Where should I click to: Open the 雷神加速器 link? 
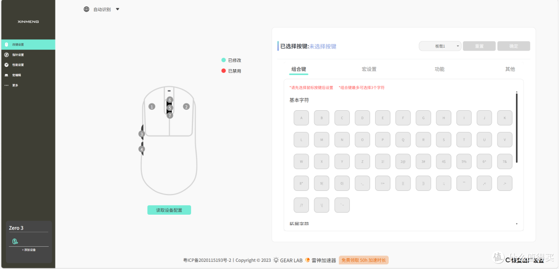pyautogui.click(x=323, y=260)
